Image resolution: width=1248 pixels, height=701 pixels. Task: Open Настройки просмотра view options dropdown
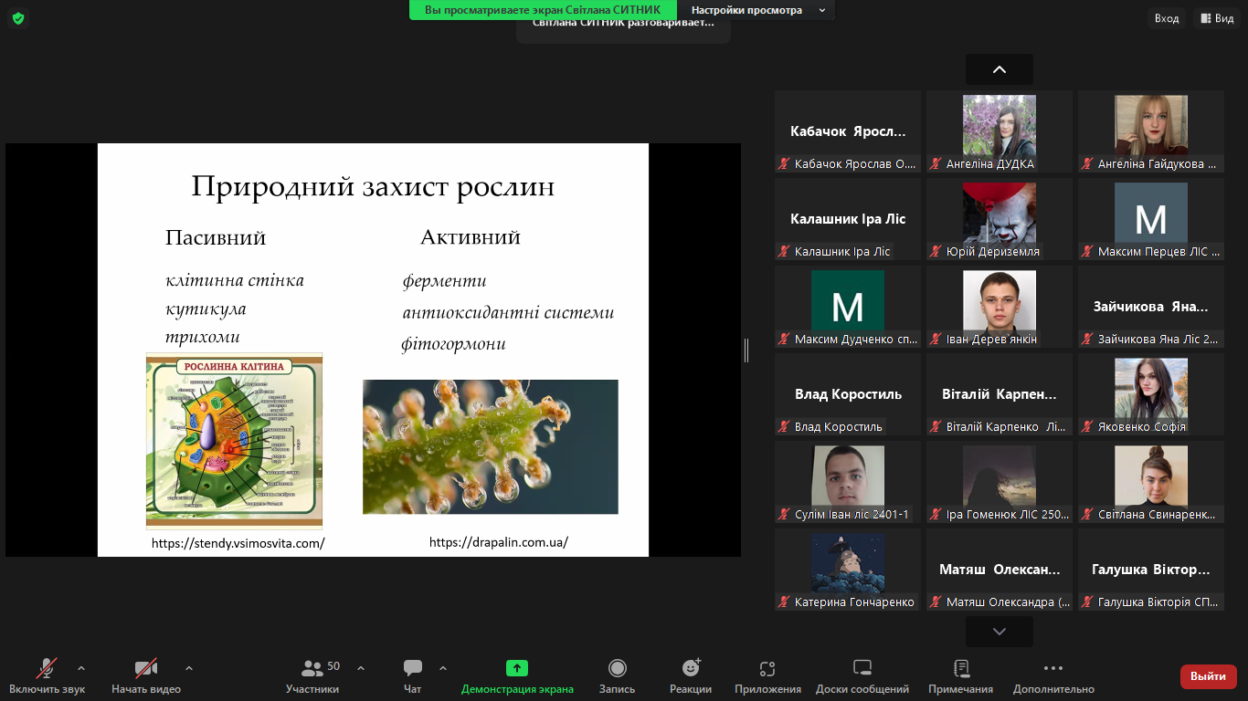(757, 10)
